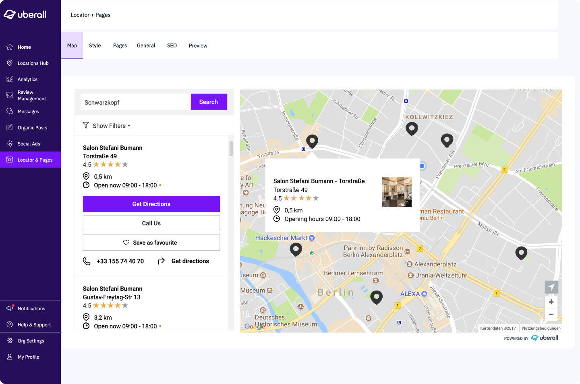
Task: Expand the Show Filters dropdown
Action: pyautogui.click(x=107, y=126)
